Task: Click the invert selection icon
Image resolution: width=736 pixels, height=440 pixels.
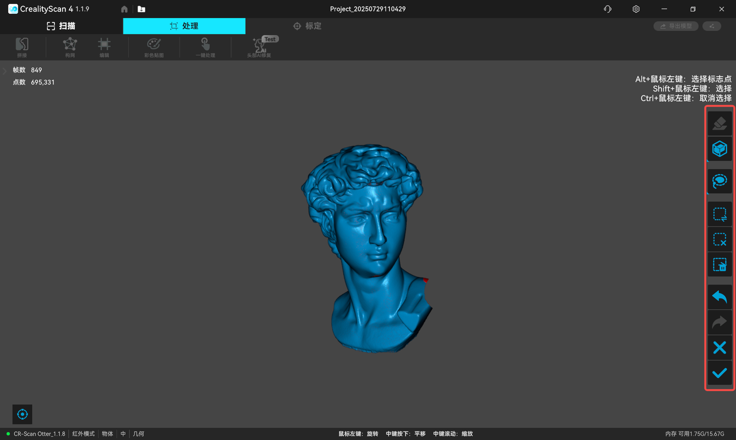Action: click(x=719, y=214)
